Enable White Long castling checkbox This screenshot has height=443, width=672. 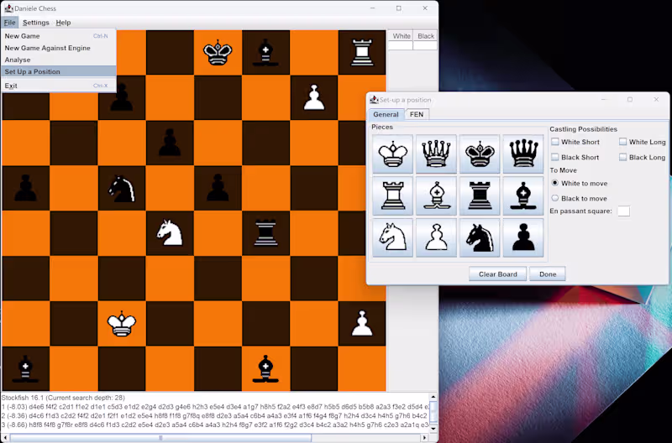(x=622, y=142)
